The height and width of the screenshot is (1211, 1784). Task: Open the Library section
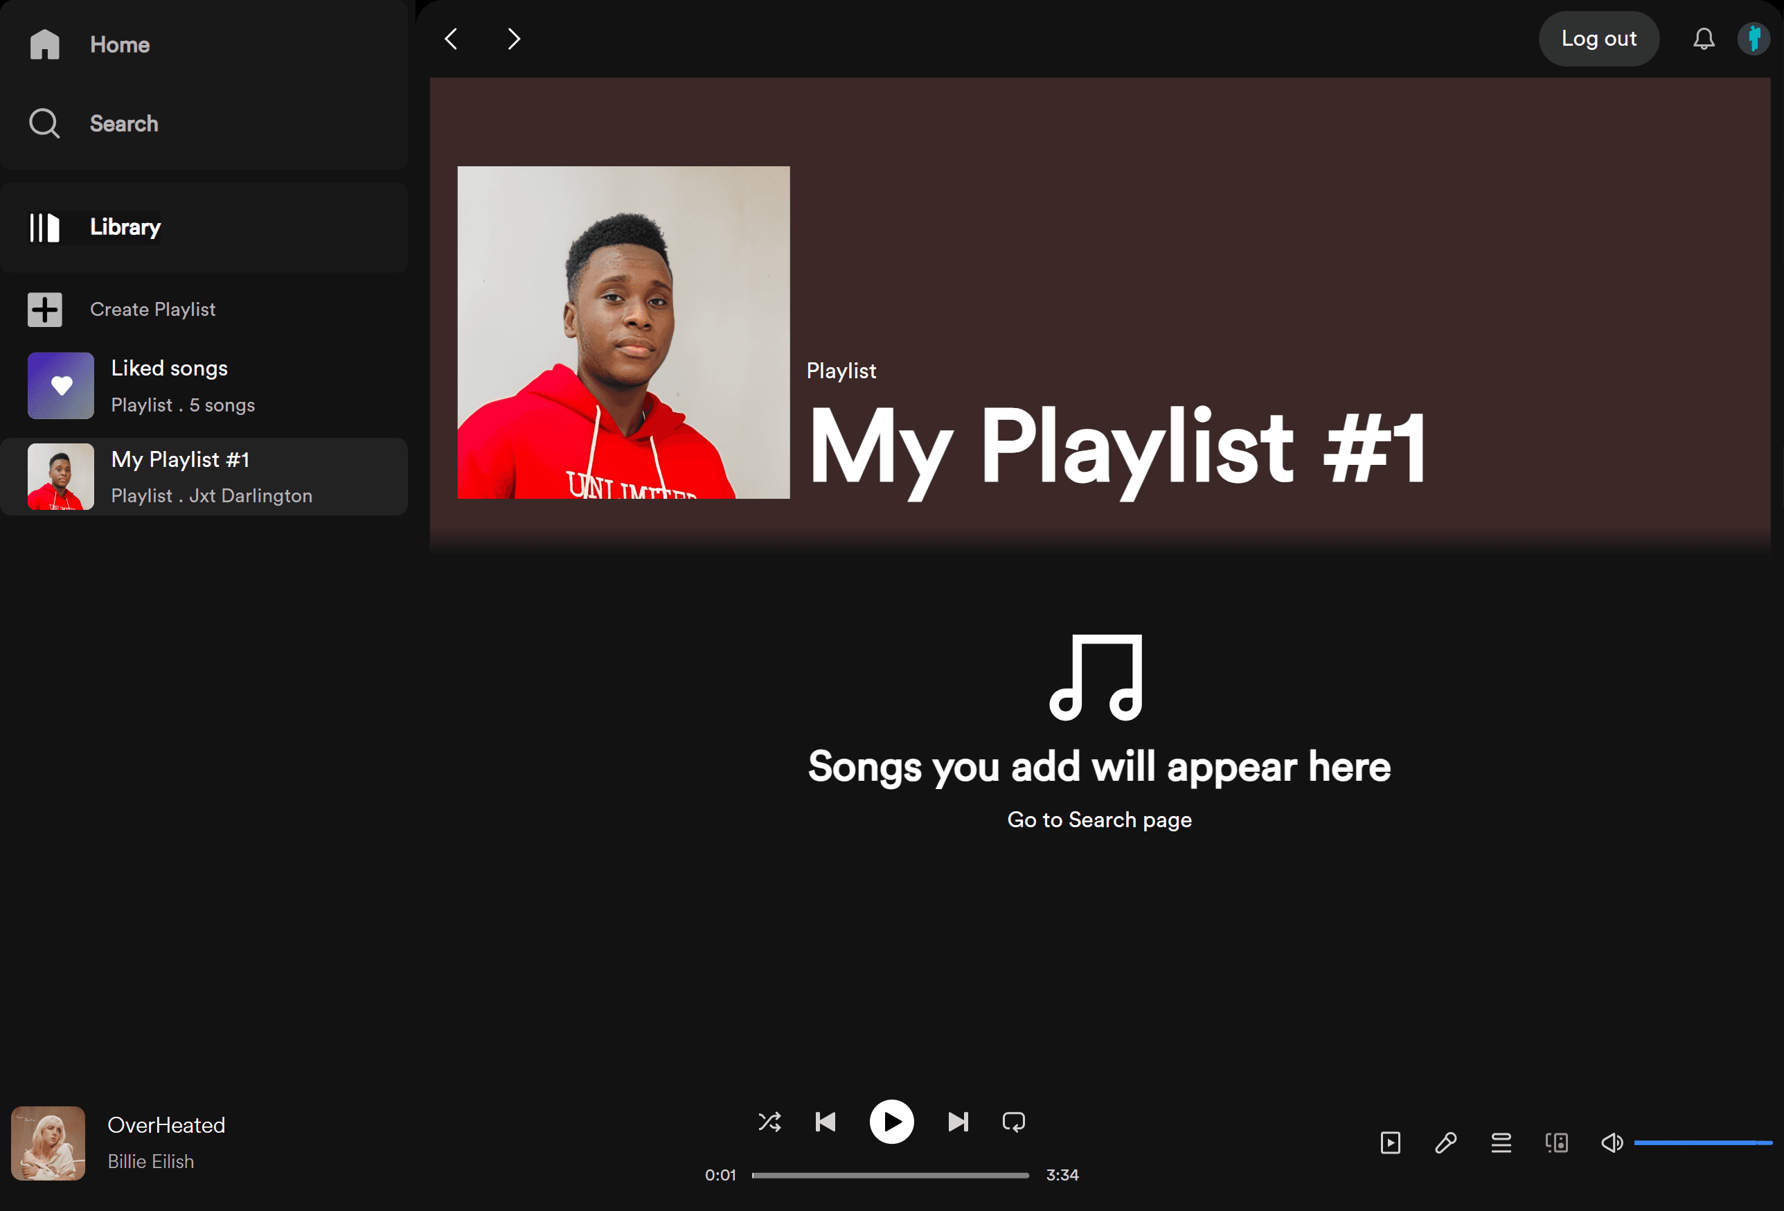click(x=125, y=227)
